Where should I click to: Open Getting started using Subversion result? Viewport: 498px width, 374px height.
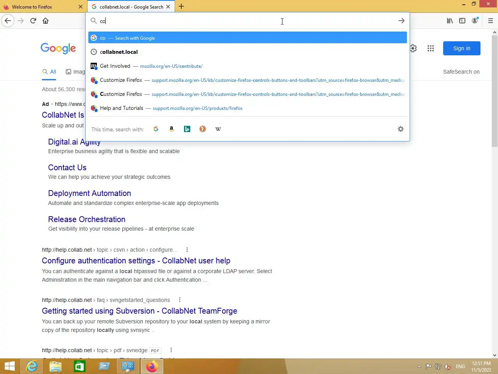tap(140, 311)
